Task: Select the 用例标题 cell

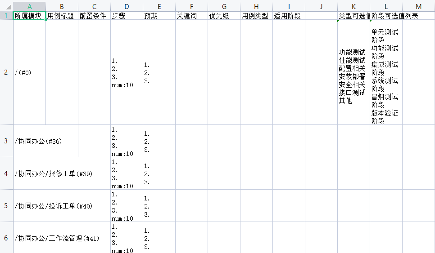Action: pos(62,16)
